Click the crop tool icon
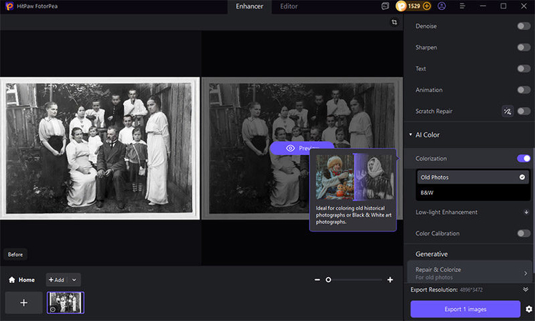The width and height of the screenshot is (535, 321). pyautogui.click(x=394, y=23)
